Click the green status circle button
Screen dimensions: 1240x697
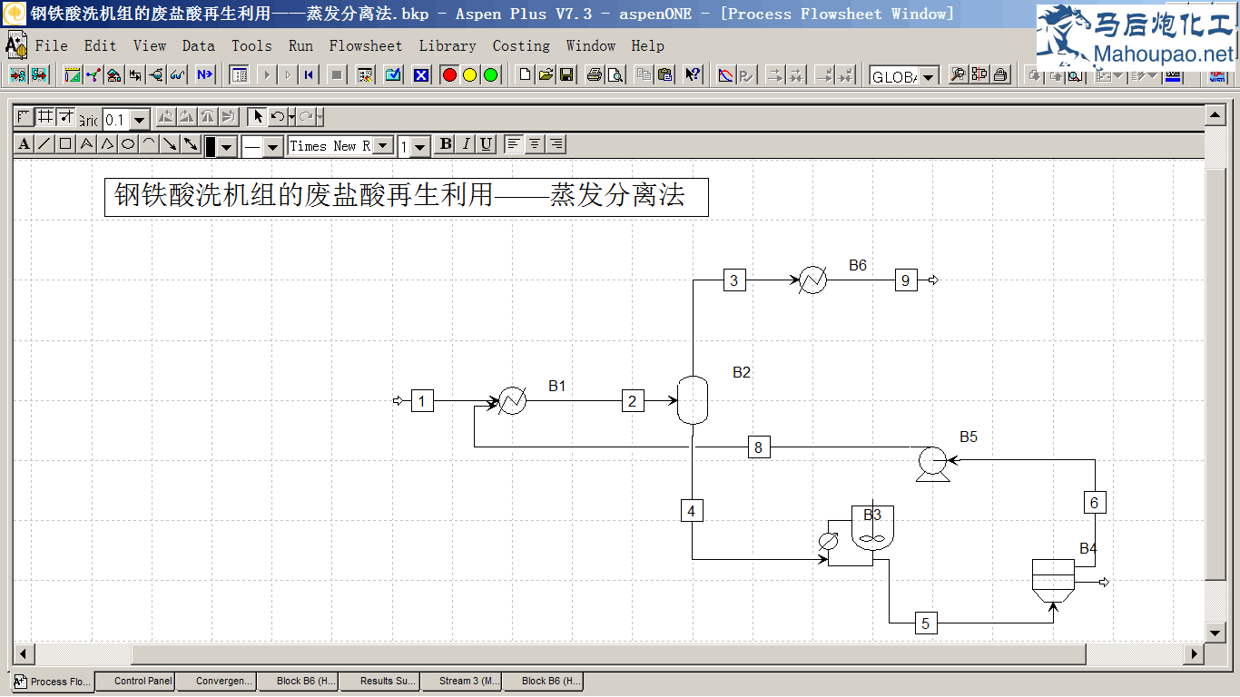[491, 75]
